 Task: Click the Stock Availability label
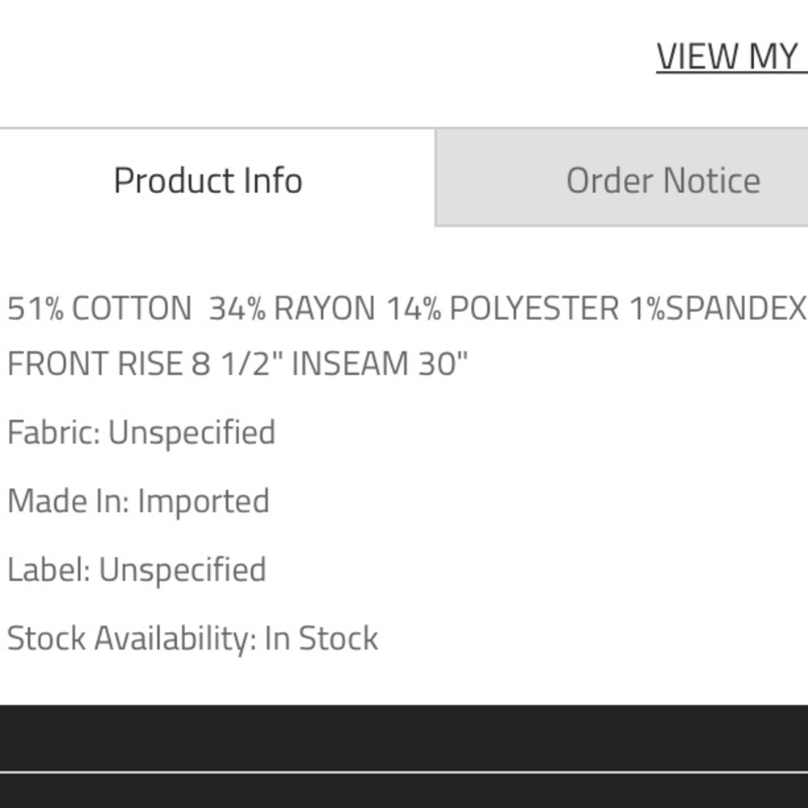tap(132, 638)
